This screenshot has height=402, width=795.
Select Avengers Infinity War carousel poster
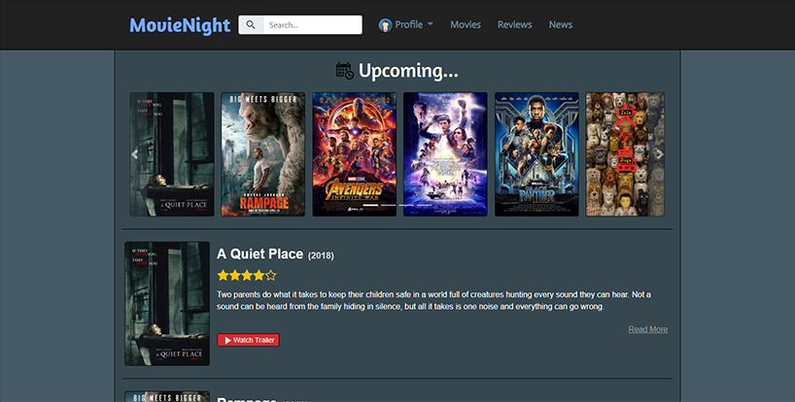click(355, 154)
